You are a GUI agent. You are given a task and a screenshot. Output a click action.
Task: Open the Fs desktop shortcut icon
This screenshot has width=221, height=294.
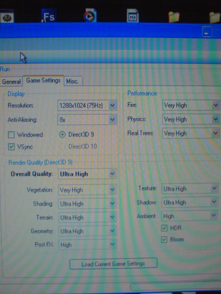tap(49, 16)
